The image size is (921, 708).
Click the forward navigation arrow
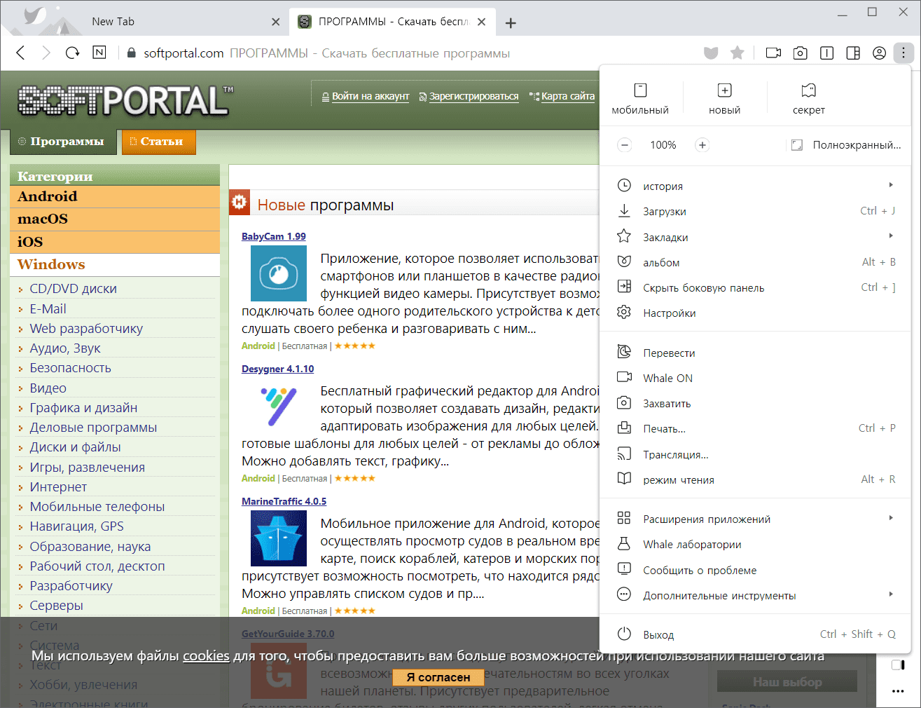(46, 53)
